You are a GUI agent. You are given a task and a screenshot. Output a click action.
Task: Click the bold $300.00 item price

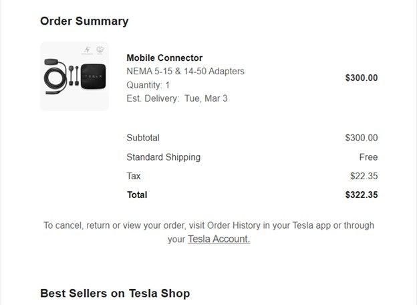tap(361, 78)
